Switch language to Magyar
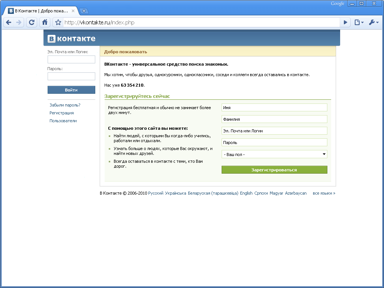 coord(276,193)
